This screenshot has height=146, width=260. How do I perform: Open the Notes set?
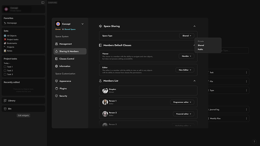pos(8,51)
